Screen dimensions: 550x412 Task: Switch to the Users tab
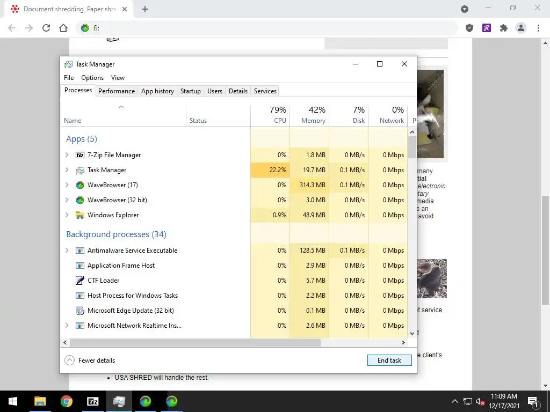pos(215,91)
